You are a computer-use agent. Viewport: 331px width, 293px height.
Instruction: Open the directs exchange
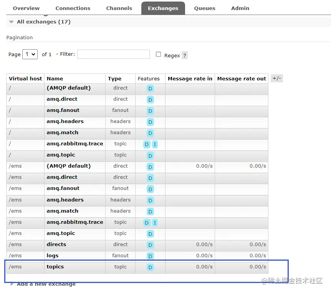[x=56, y=245]
